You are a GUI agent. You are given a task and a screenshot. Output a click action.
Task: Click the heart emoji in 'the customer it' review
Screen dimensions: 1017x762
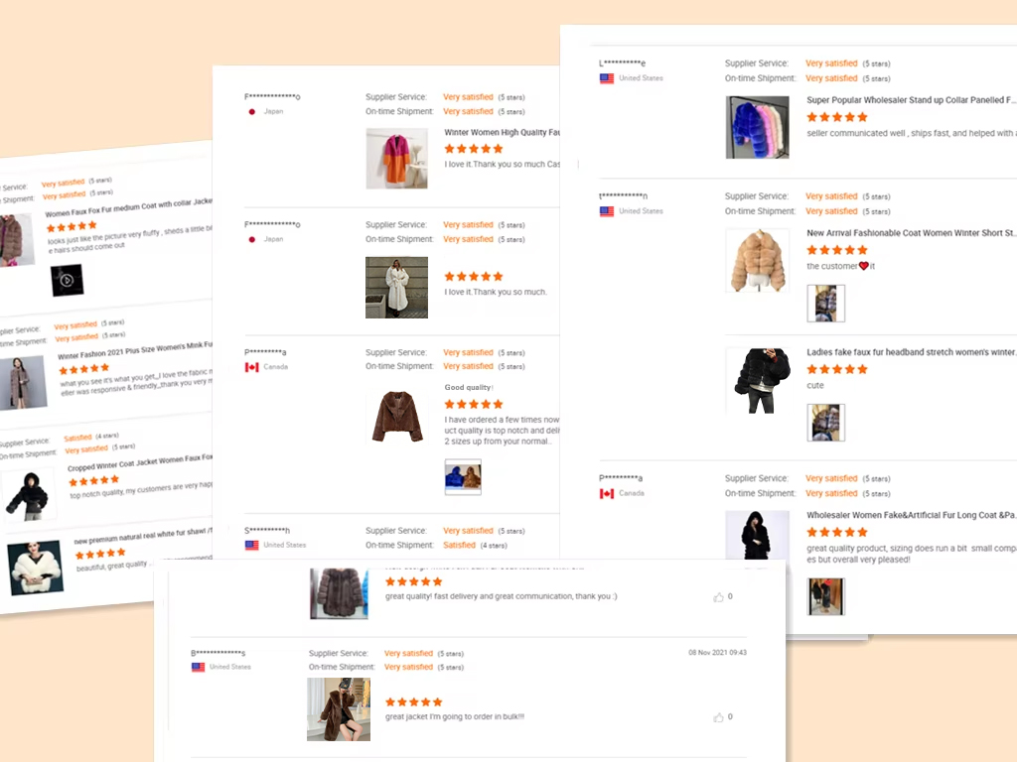tap(863, 266)
